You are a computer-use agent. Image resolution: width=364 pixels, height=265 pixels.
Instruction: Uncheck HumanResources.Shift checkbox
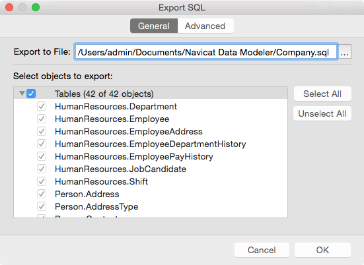tap(42, 181)
